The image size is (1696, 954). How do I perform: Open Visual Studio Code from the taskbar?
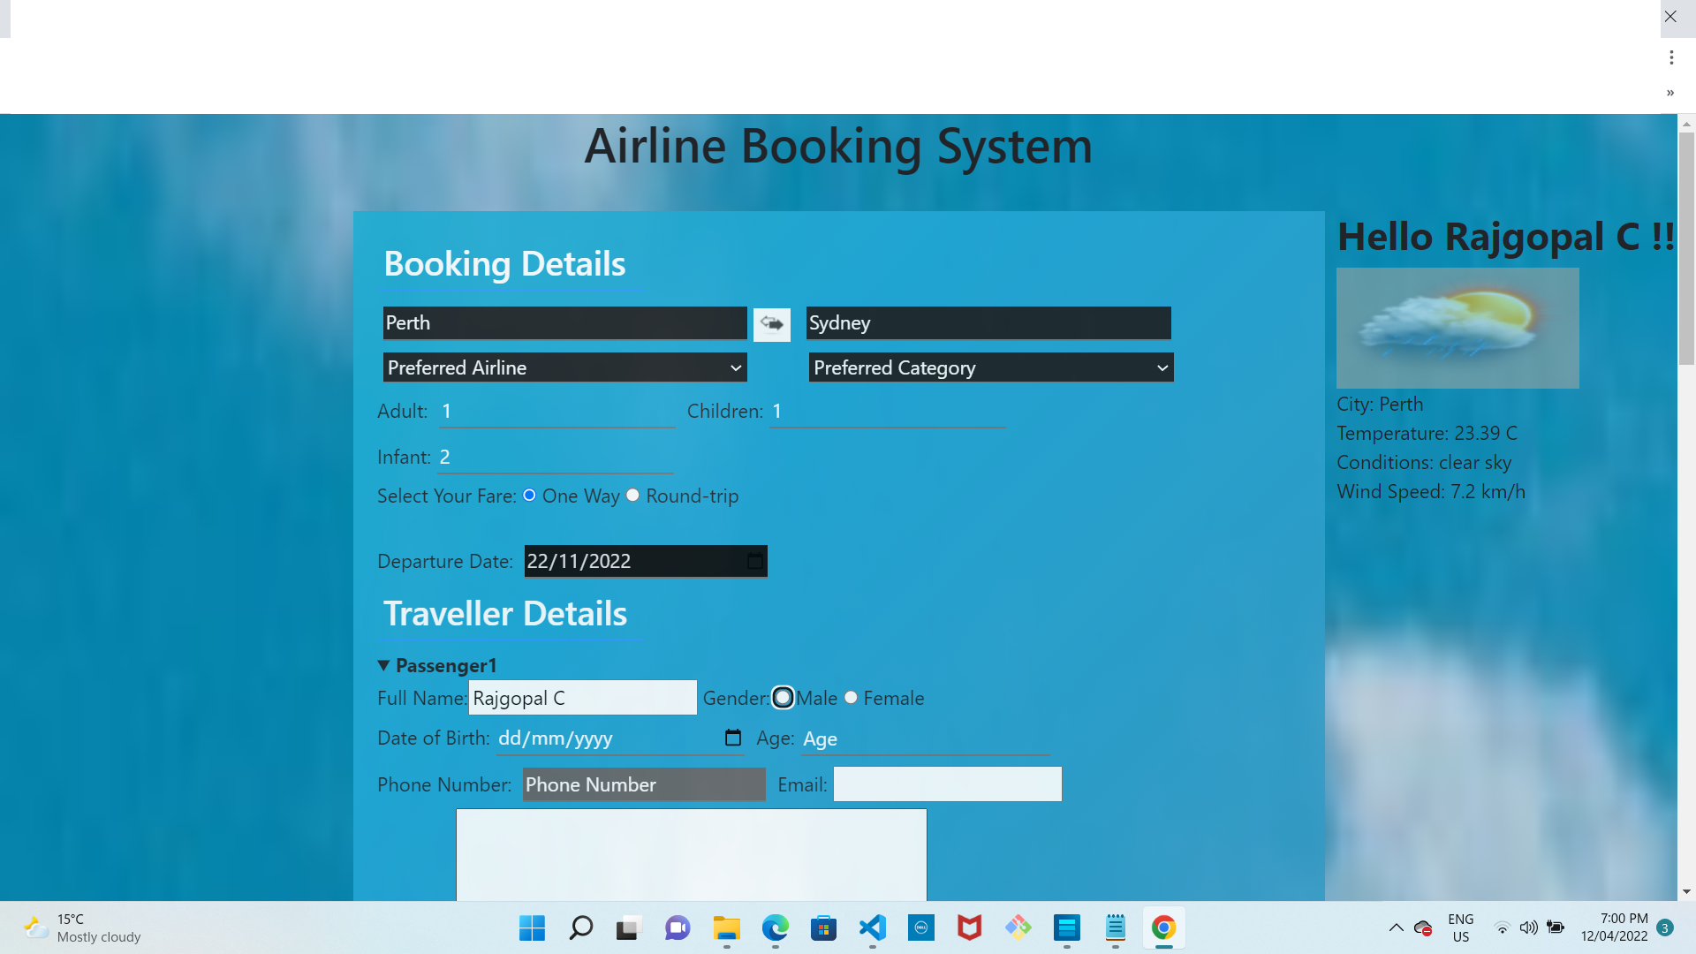point(872,928)
